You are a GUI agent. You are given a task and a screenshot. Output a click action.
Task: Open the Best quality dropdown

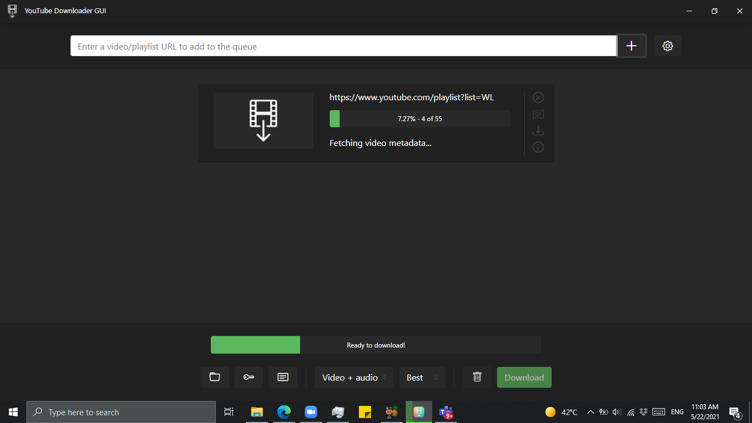click(422, 377)
